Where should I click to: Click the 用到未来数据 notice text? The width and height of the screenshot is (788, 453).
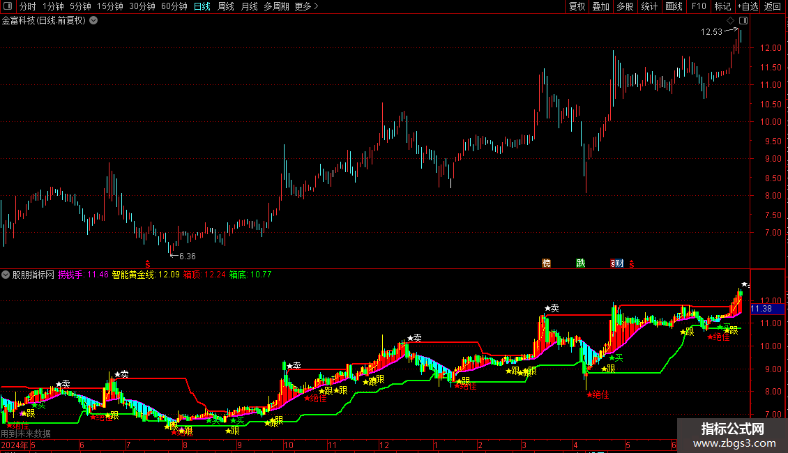26,433
